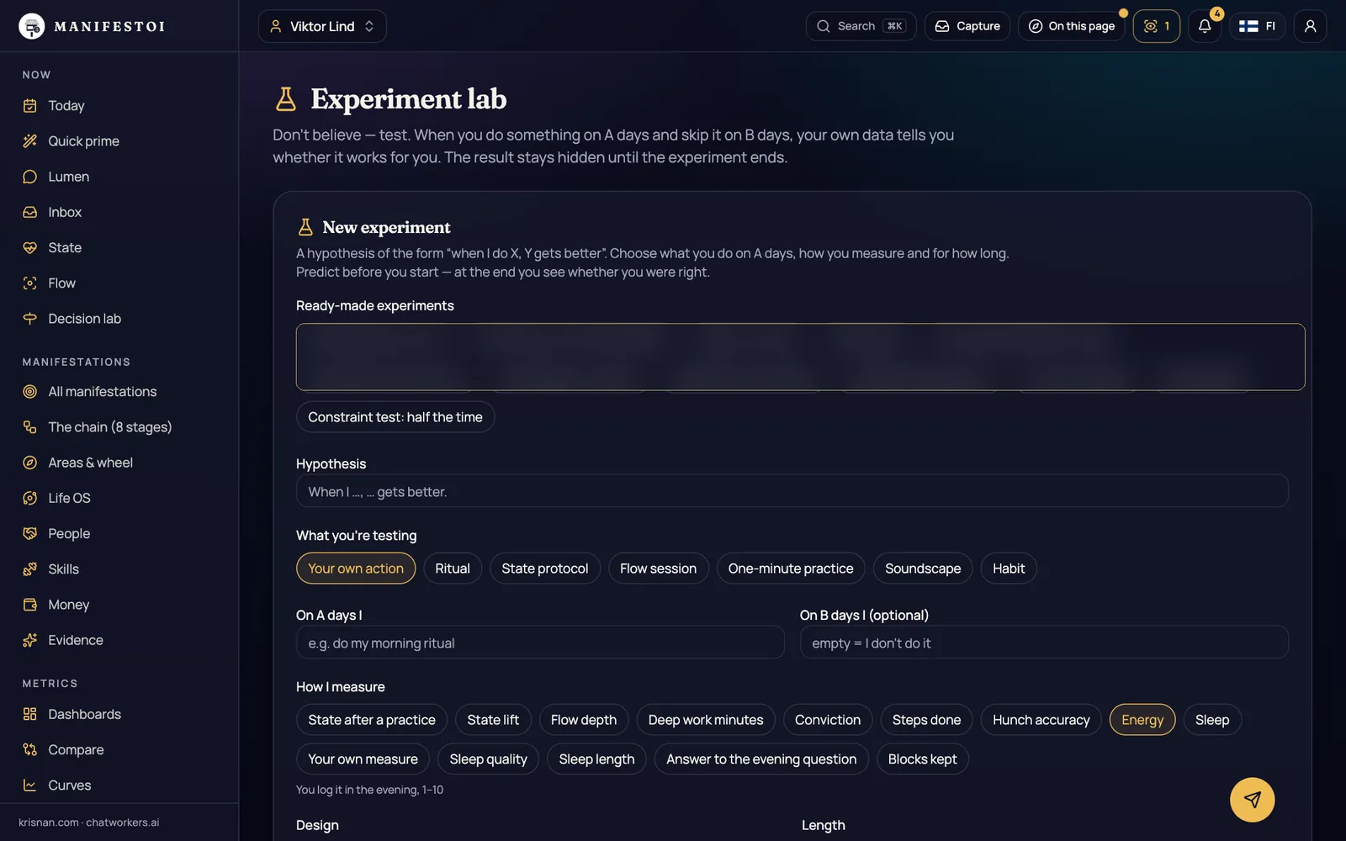Open the user profile icon
Viewport: 1346px width, 841px height.
click(x=1311, y=26)
